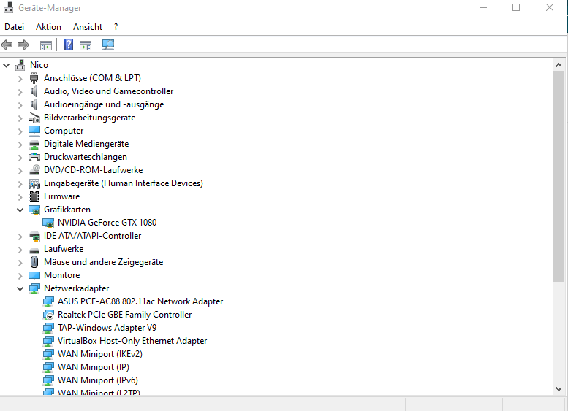Screen dimensions: 568x411
Task: Click the disabled Realtek PCIe GBE adapter icon
Action: [48, 315]
